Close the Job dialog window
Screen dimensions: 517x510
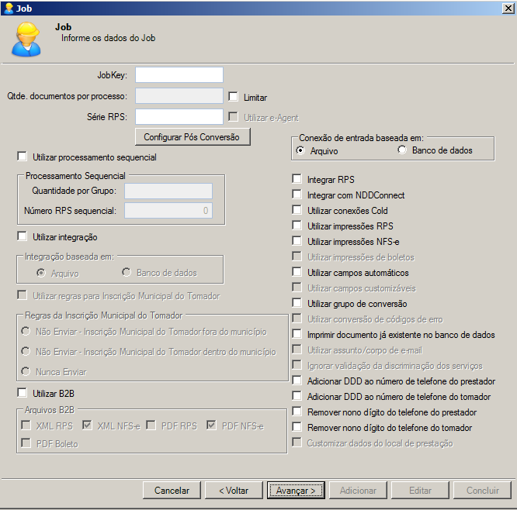pos(508,9)
